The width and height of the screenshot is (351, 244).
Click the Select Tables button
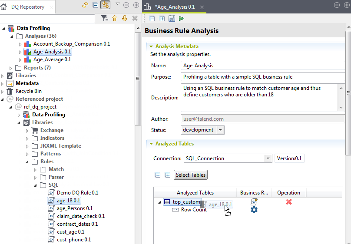click(x=190, y=175)
